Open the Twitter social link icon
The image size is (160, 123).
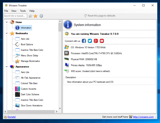click(90, 41)
